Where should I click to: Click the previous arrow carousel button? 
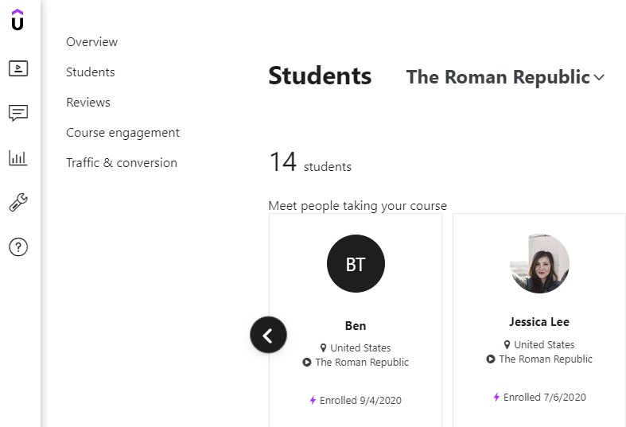click(268, 335)
